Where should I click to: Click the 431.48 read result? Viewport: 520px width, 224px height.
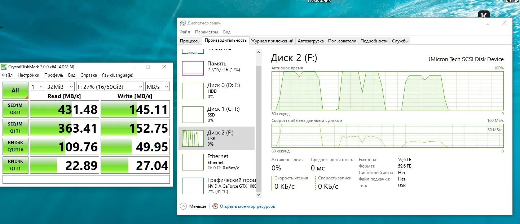(x=64, y=109)
